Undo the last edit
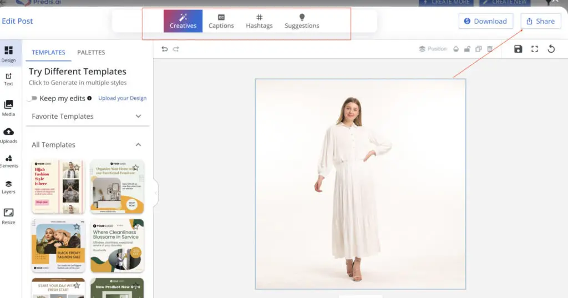The image size is (568, 298). 164,49
